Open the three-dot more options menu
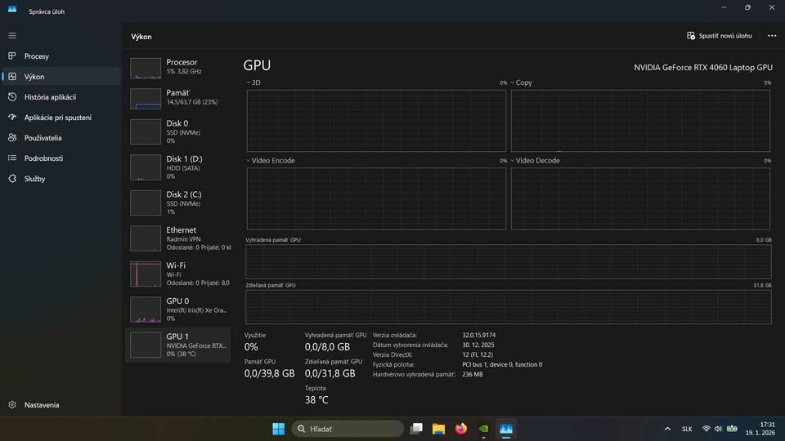Image resolution: width=785 pixels, height=441 pixels. (x=771, y=36)
